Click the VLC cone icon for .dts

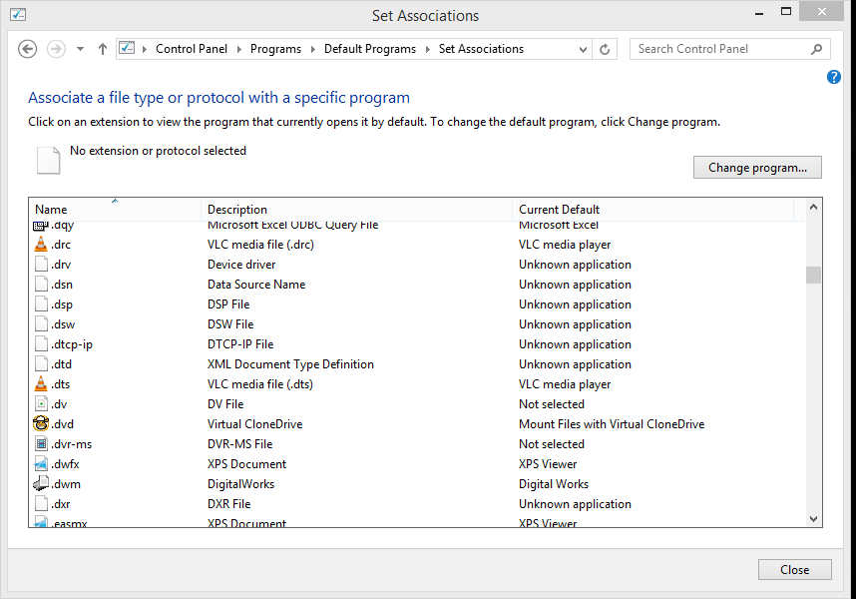[41, 384]
